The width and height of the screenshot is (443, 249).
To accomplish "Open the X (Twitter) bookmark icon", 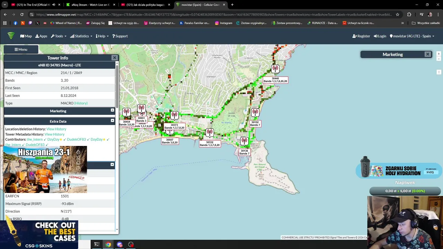I will pyautogui.click(x=37, y=23).
